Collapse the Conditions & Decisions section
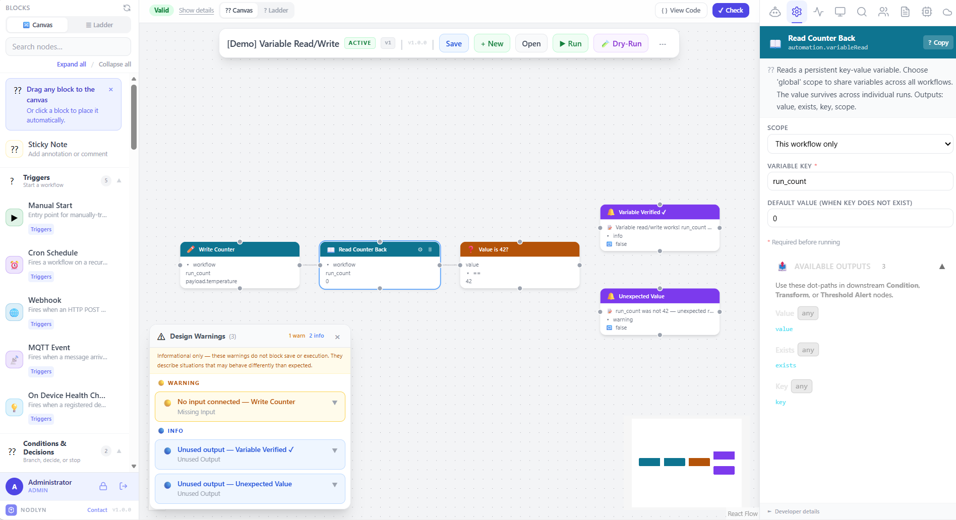 (x=119, y=451)
